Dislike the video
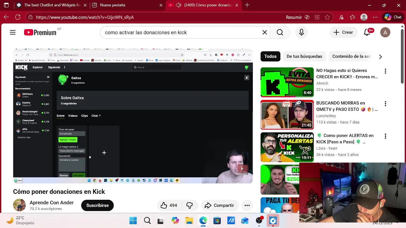406x228 pixels. click(x=189, y=206)
